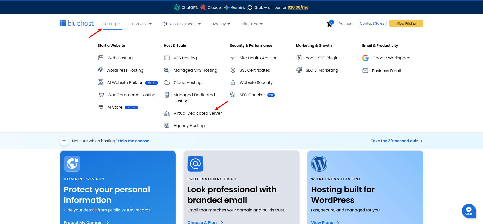This screenshot has height=224, width=483.
Task: Click the Business Email label
Action: tap(386, 71)
